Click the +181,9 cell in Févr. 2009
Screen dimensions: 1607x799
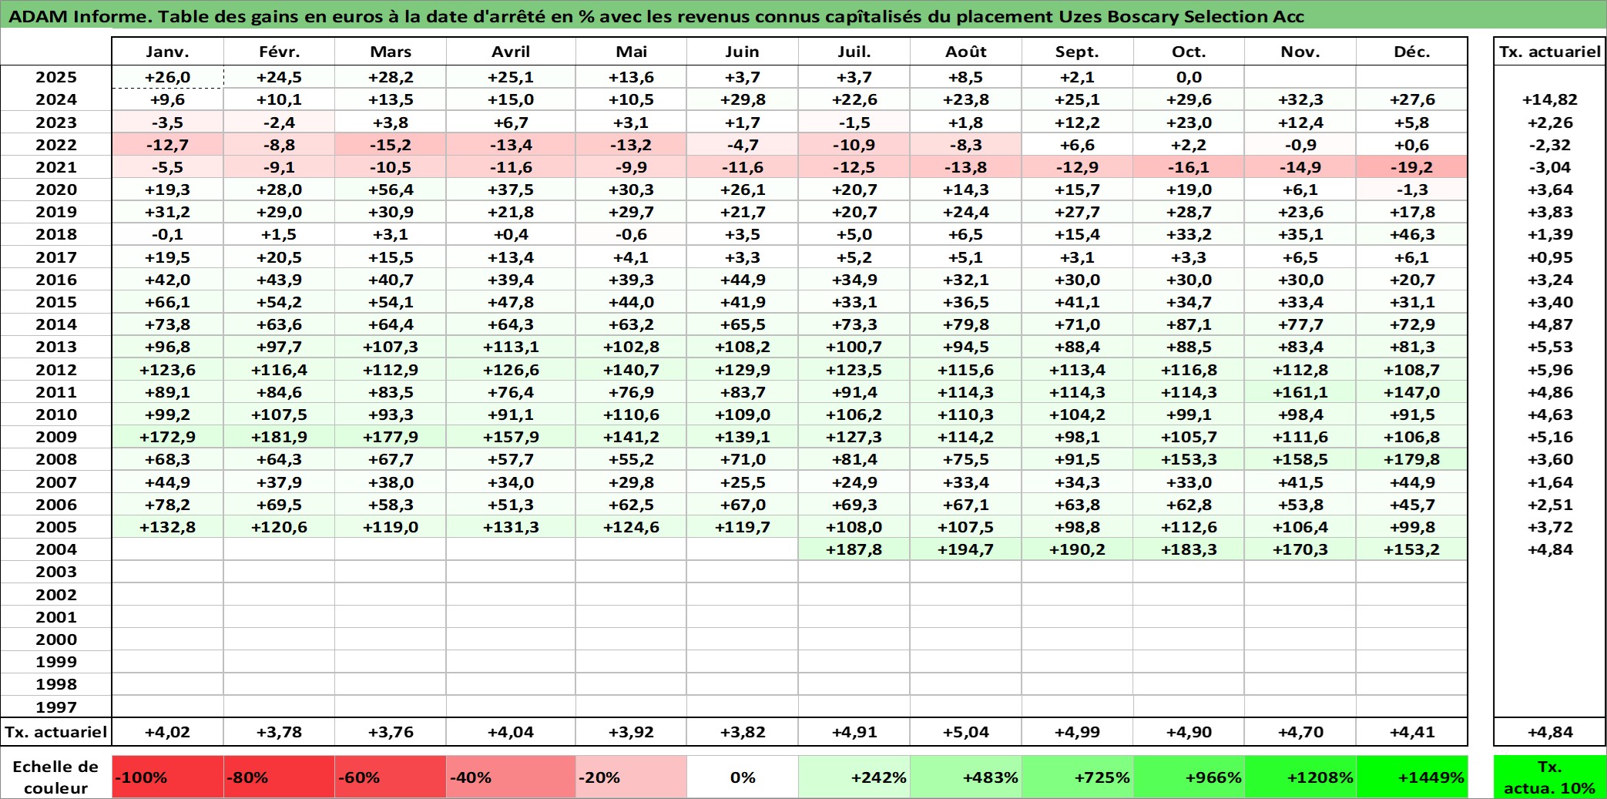coord(279,437)
